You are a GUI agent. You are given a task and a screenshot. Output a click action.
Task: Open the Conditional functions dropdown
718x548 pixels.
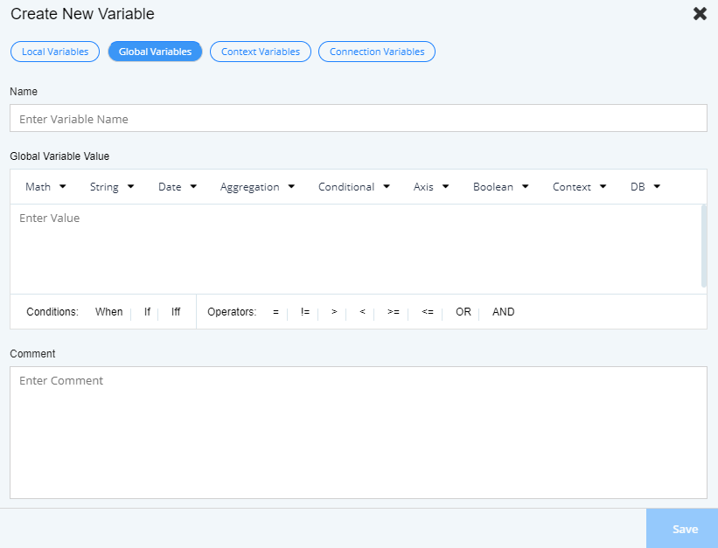[x=353, y=187]
